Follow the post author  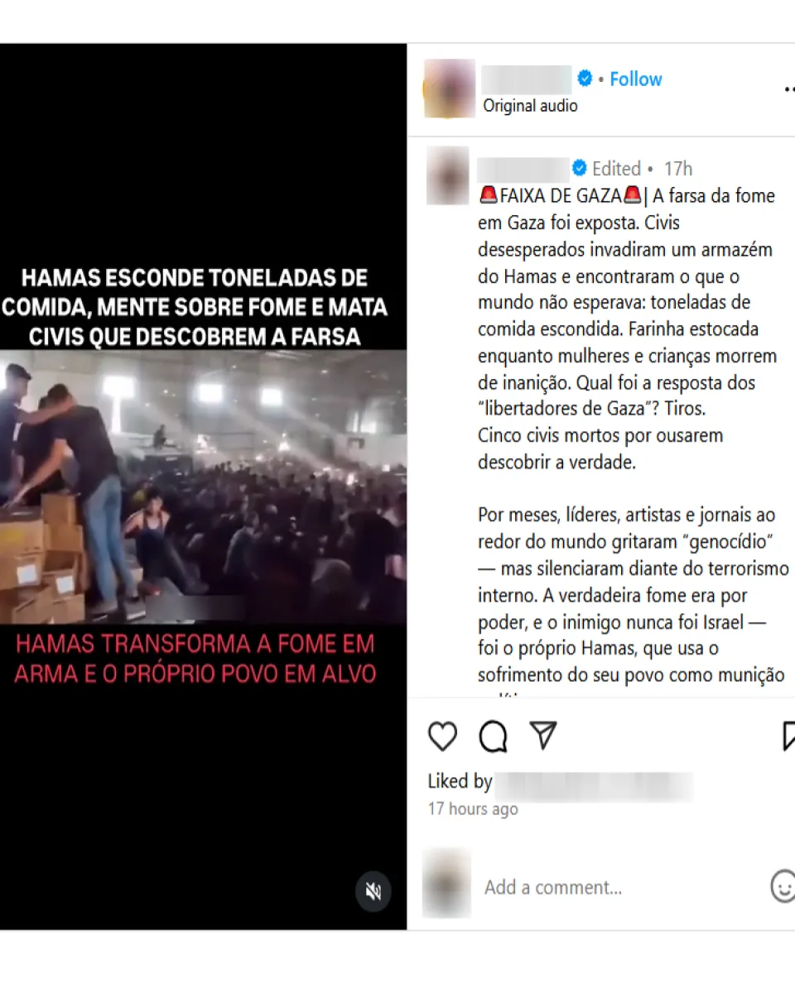(x=636, y=79)
